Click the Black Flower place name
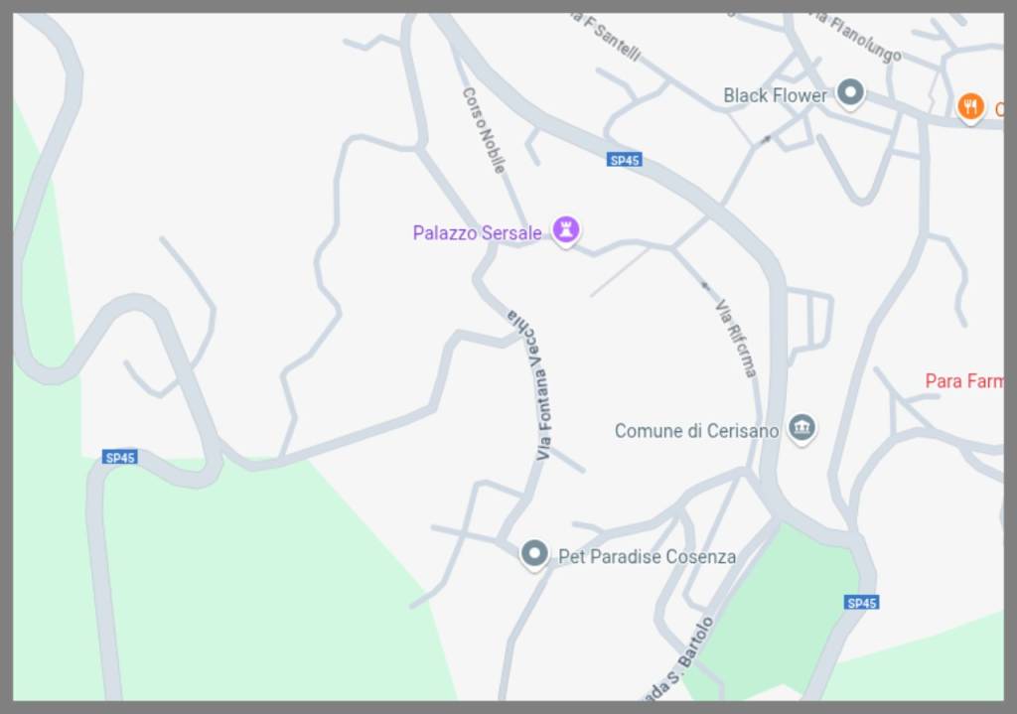Screen dimensions: 1017x714 775,95
